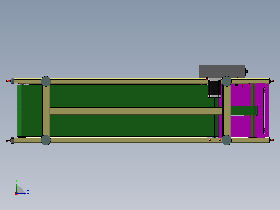
Task: Pick the long center longitudinal beam
Action: point(136,111)
